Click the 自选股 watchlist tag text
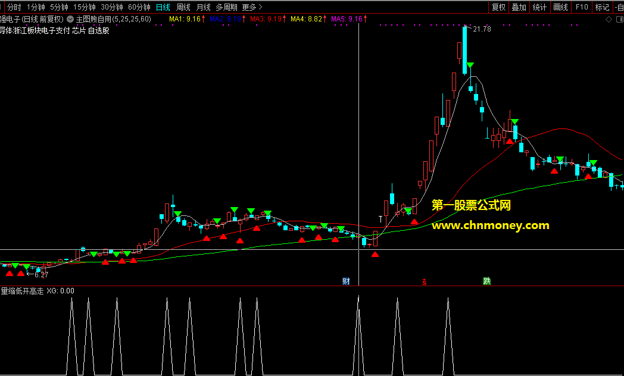624x376 pixels. click(98, 30)
